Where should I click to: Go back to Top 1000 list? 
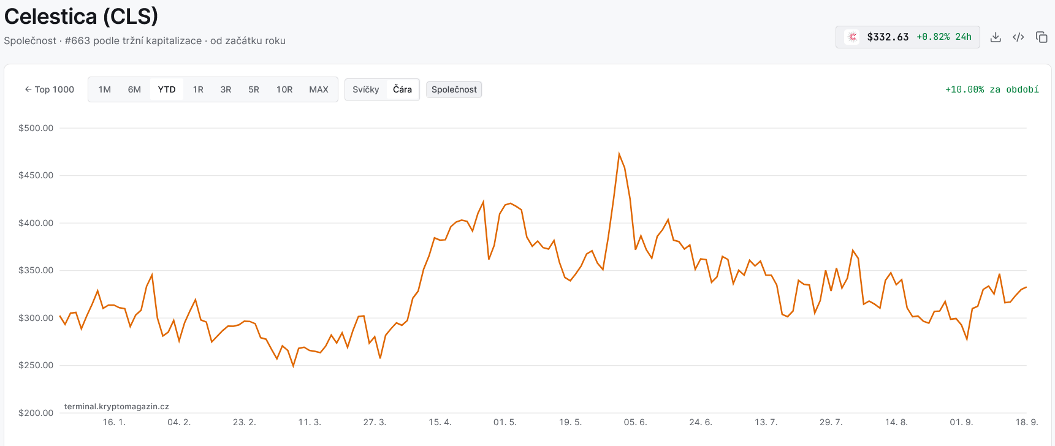(x=49, y=89)
